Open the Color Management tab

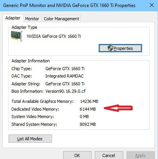pos(61,19)
